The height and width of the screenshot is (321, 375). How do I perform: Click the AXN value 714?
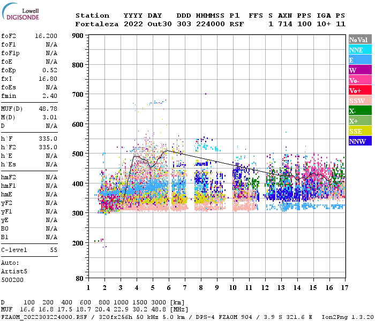[x=285, y=24]
